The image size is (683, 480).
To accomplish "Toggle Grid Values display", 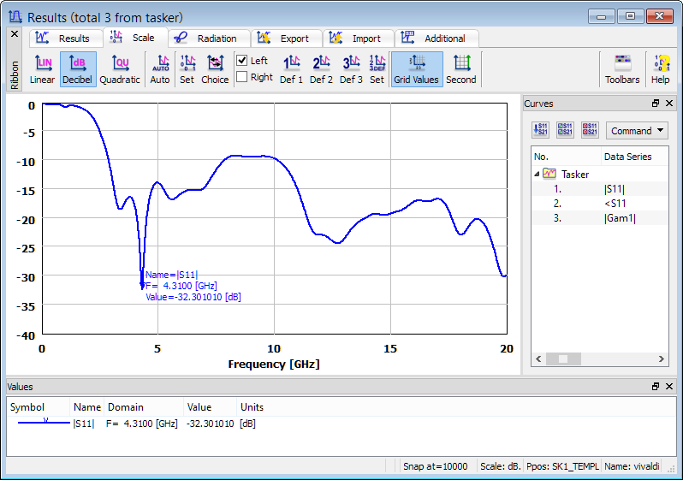I will pos(416,68).
